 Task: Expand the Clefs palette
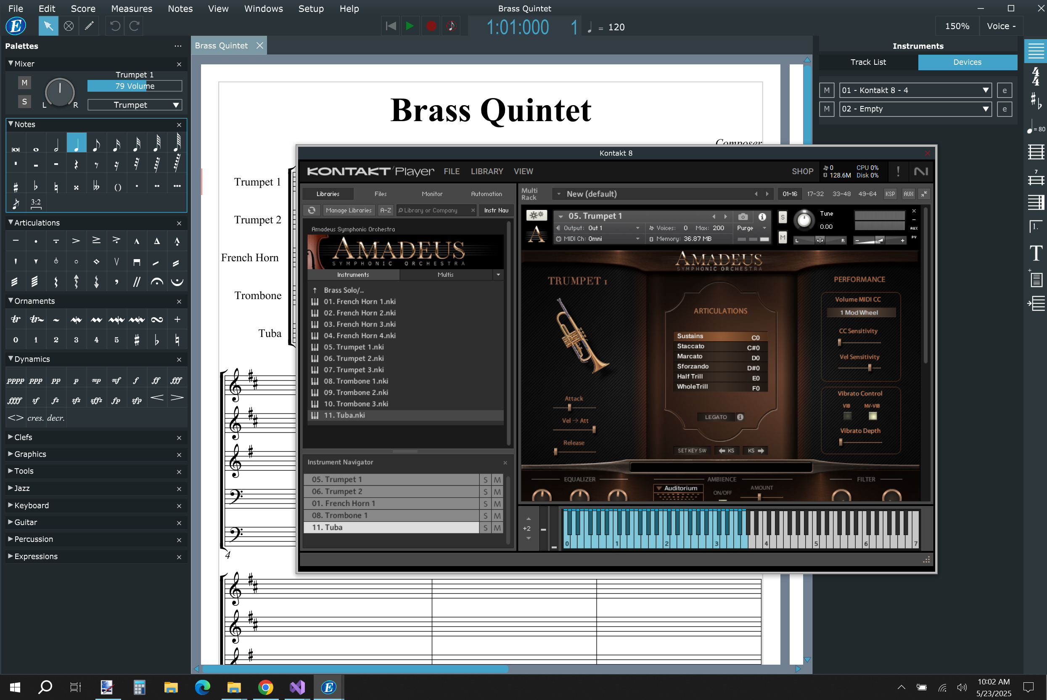(x=11, y=437)
